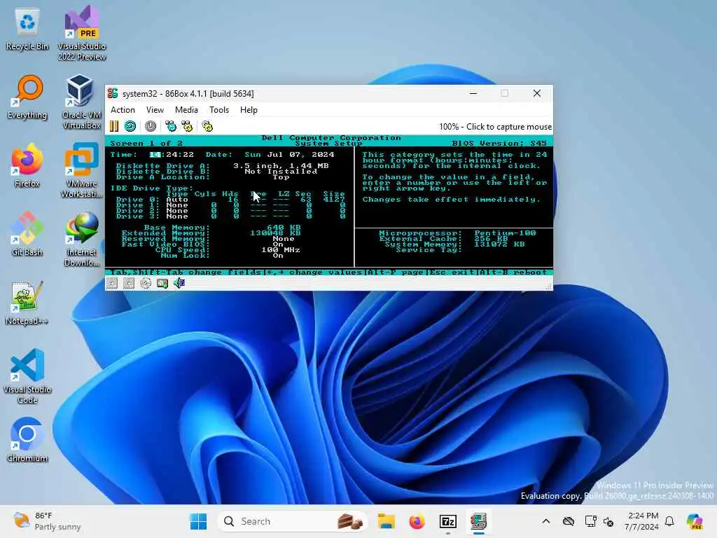Click the 86Box taskbar icon
Viewport: 717px width, 538px height.
pos(479,521)
